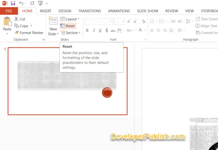218x150 pixels.
Task: Open Font dialog launcher
Action: click(145, 40)
